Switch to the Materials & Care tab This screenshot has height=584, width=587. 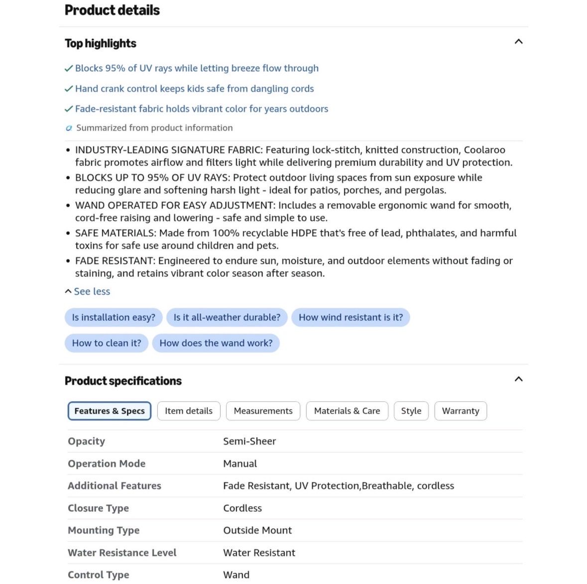pos(347,411)
